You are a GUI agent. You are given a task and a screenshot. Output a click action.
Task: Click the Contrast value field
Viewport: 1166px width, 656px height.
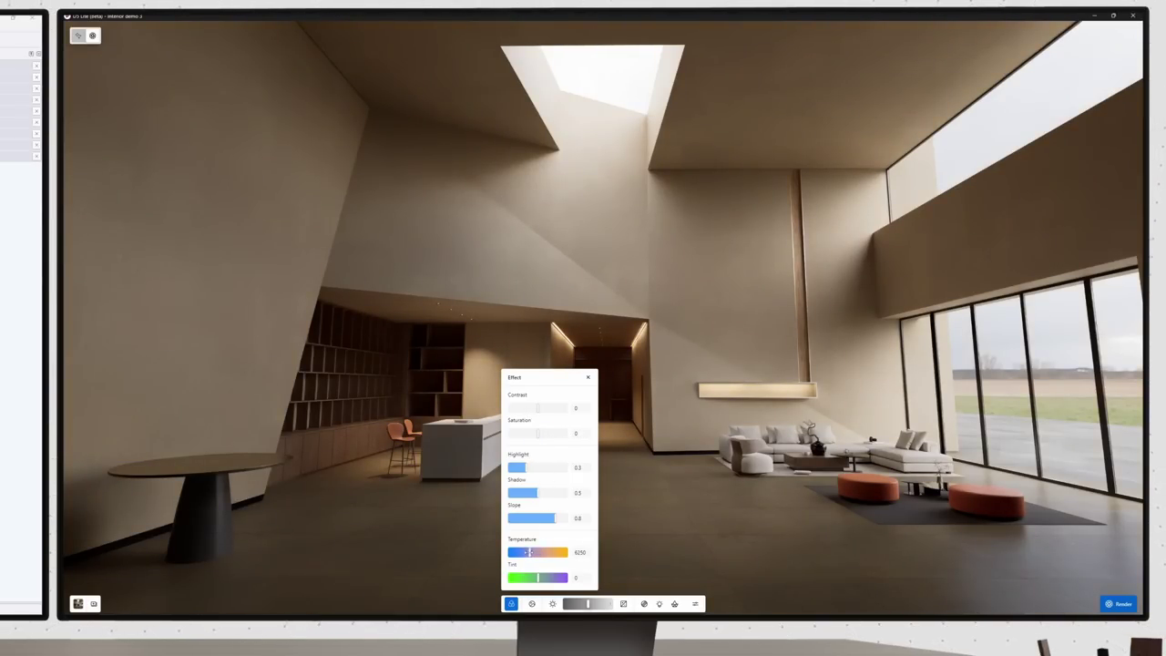click(582, 408)
